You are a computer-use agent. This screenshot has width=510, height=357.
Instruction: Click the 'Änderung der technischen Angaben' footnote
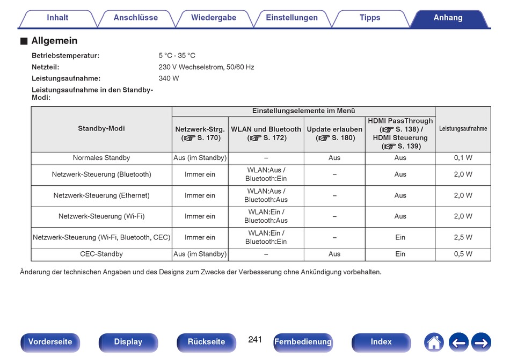pyautogui.click(x=201, y=272)
